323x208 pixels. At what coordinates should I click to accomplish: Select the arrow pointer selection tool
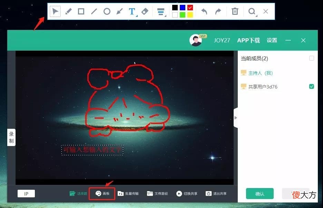pyautogui.click(x=55, y=11)
